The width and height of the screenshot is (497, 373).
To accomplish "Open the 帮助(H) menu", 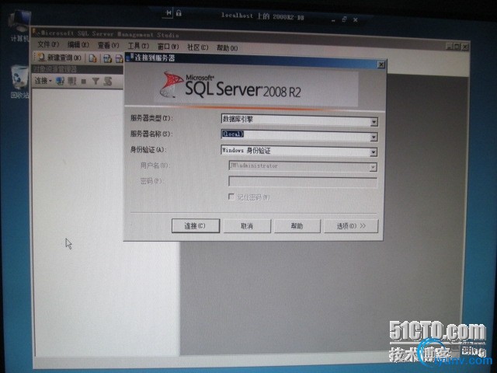I will point(227,48).
